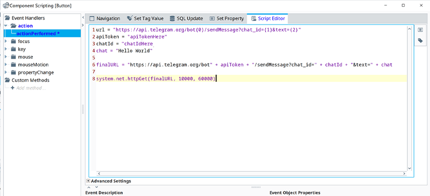Collapse left panel with left chevron
430x196 pixels.
pyautogui.click(x=83, y=17)
